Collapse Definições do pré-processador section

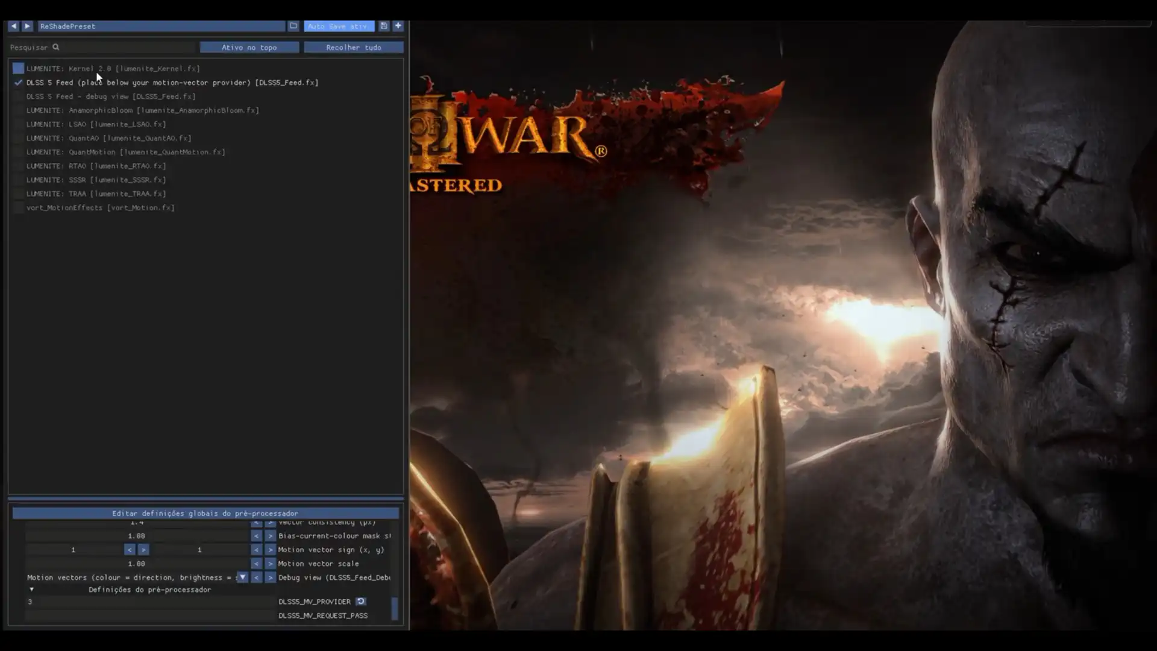click(x=31, y=590)
